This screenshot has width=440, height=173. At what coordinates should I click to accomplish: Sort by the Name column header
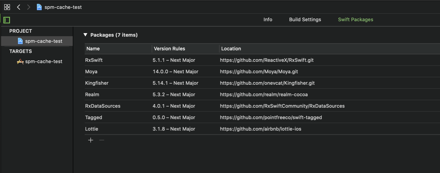93,49
